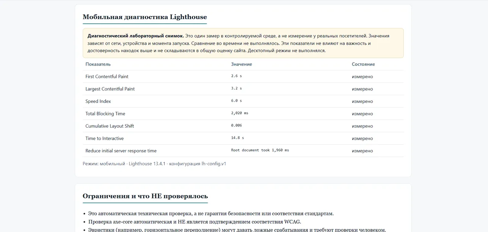Click heading 'Ограничения и что НЕ проверялось'
The image size is (488, 232).
click(145, 196)
